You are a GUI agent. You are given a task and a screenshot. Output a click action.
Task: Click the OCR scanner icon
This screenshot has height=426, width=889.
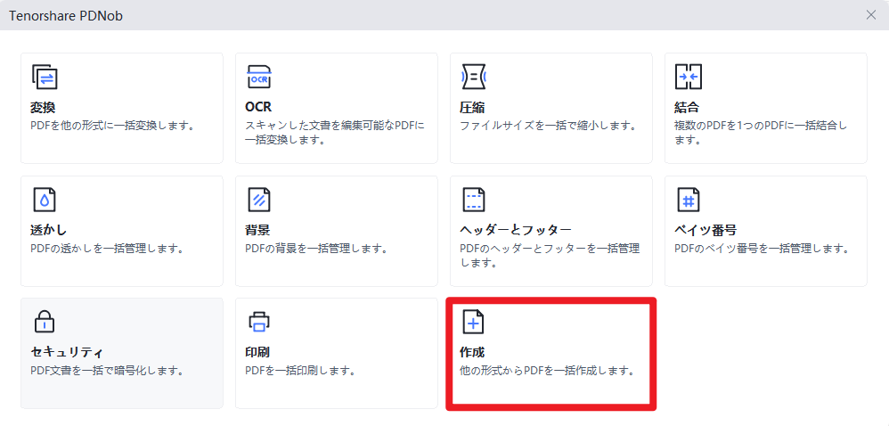click(259, 78)
